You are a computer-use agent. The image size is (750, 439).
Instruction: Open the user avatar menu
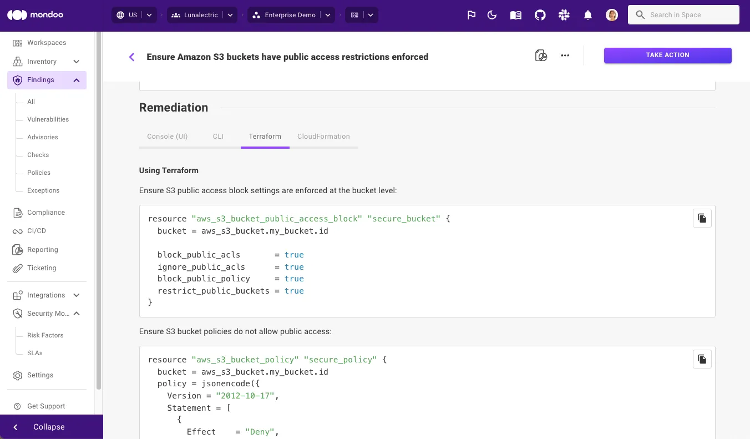click(x=612, y=15)
